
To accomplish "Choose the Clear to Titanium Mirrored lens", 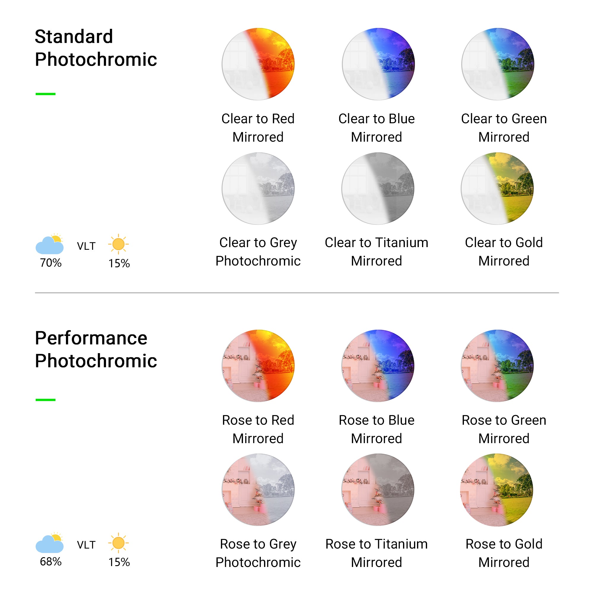I will [x=377, y=188].
